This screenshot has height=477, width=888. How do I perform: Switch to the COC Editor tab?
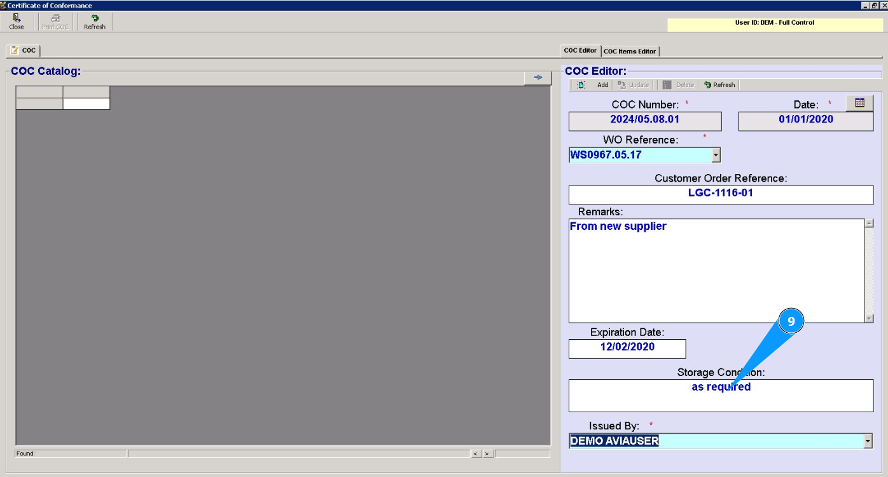coord(580,51)
